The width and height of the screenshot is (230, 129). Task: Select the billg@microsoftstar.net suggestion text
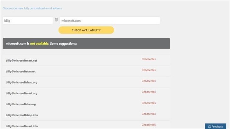(20, 72)
